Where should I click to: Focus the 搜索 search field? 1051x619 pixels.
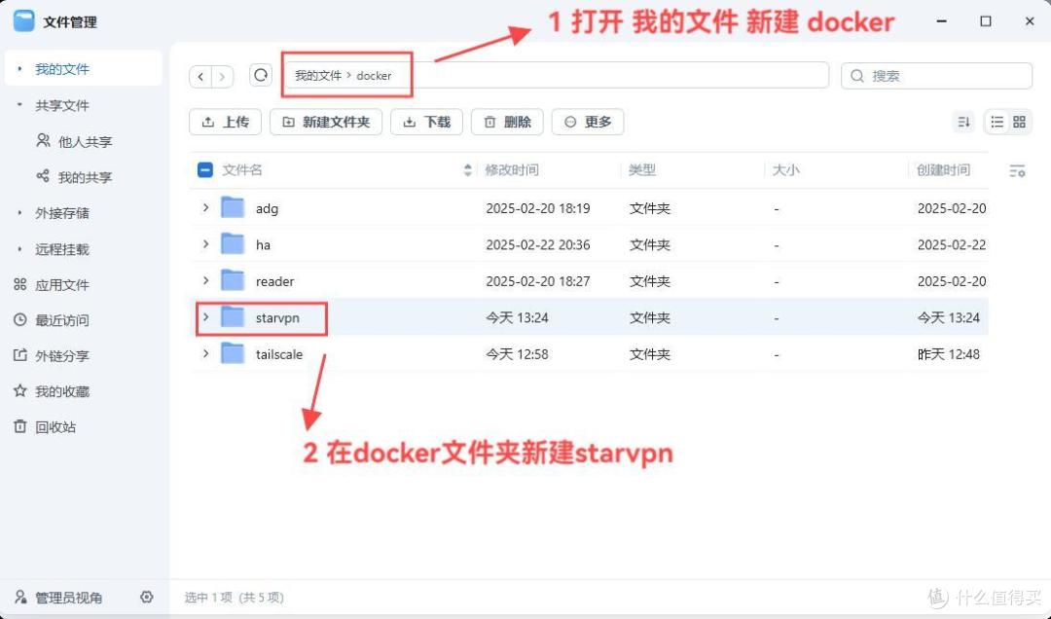[x=936, y=76]
